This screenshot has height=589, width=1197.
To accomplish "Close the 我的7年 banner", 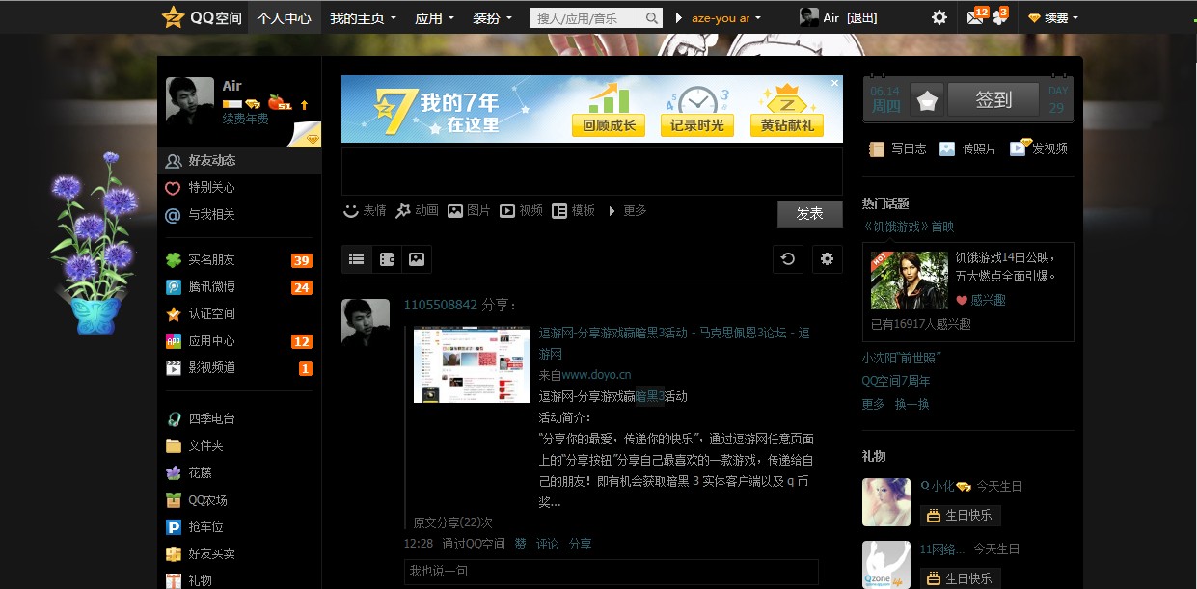I will tap(835, 83).
